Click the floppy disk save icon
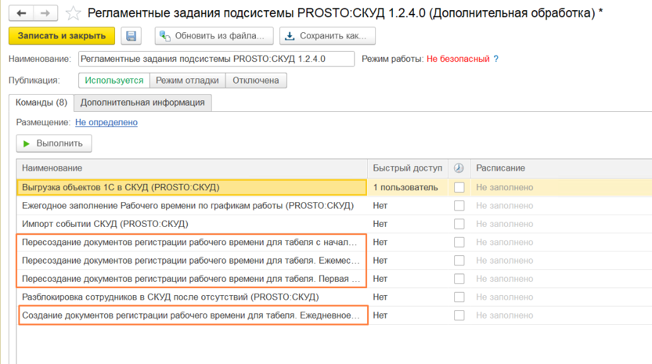 pos(131,36)
